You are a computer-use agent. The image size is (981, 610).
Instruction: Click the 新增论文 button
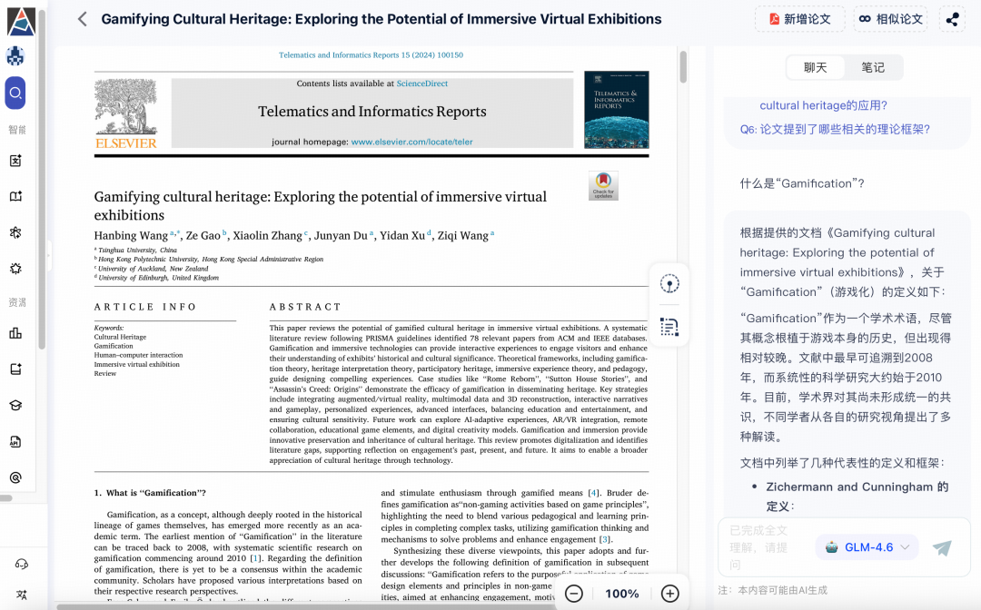pos(799,19)
